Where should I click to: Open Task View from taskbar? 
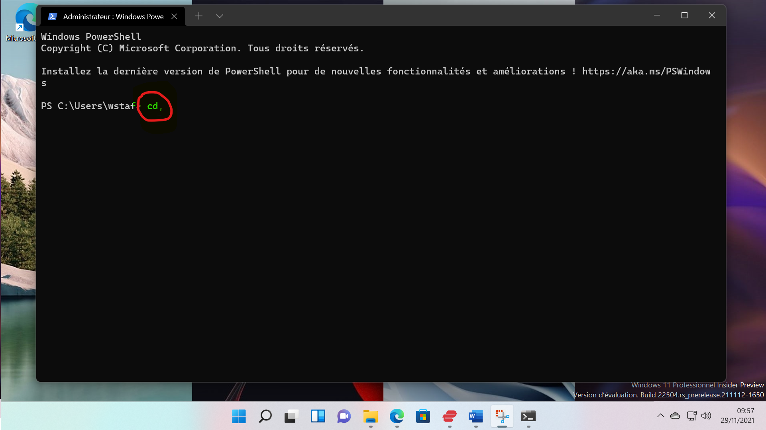pos(291,416)
